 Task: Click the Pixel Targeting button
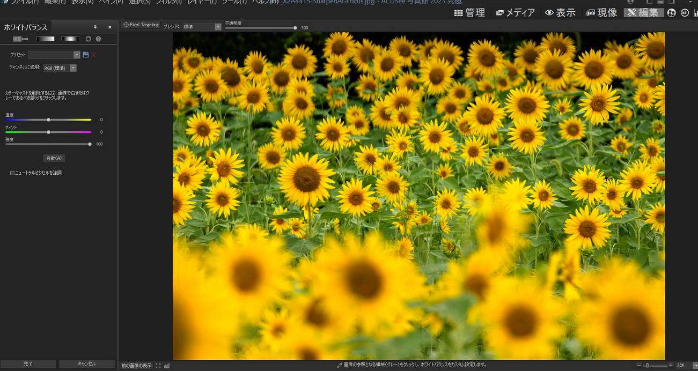[x=141, y=25]
